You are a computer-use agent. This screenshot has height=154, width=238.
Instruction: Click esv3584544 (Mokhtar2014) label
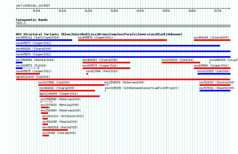pos(35,60)
